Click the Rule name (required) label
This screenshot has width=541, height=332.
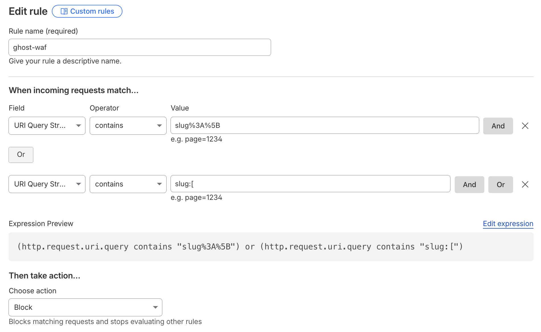(x=43, y=31)
